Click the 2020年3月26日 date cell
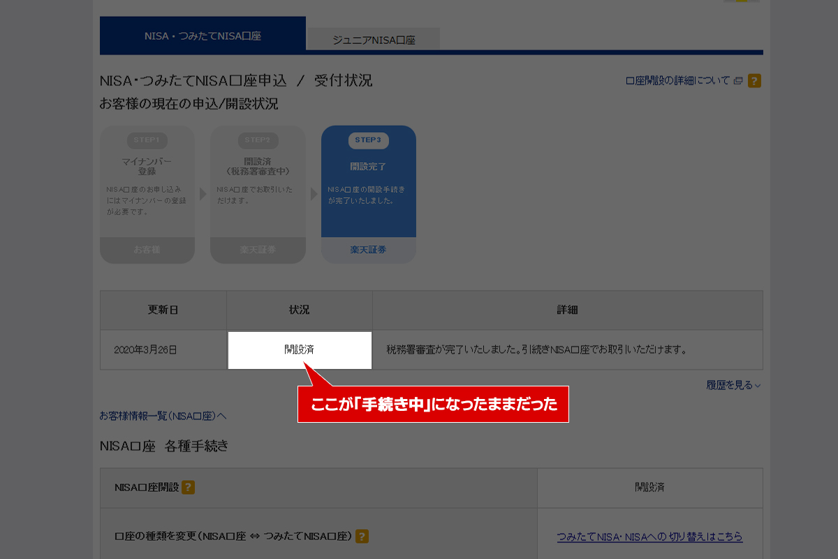Image resolution: width=838 pixels, height=559 pixels. coord(163,349)
